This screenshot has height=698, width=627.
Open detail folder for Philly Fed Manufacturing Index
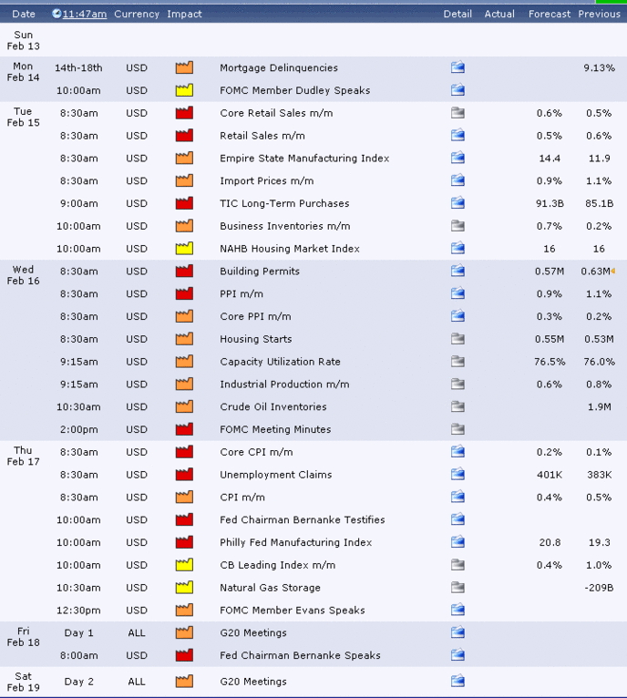(x=457, y=542)
